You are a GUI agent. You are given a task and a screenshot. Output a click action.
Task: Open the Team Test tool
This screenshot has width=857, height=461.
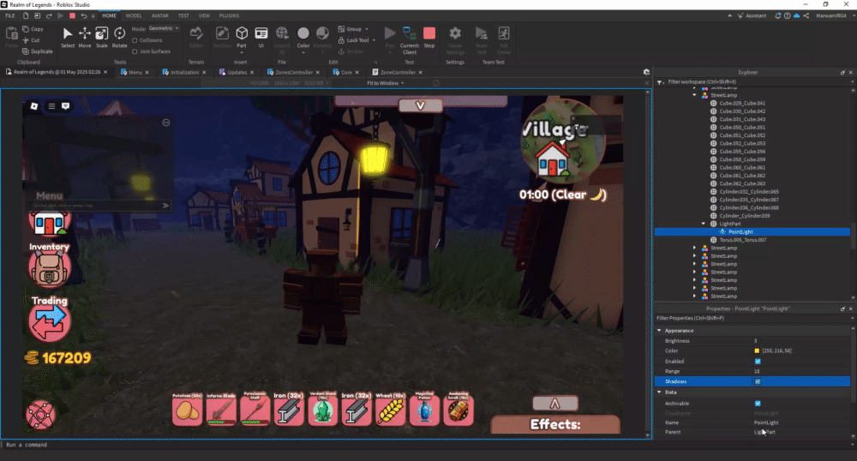coord(482,40)
